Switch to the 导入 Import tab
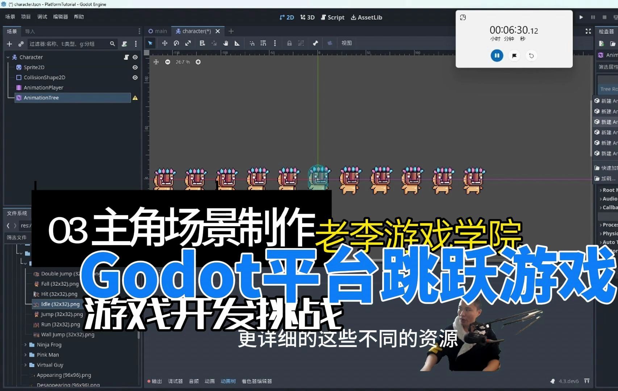The image size is (618, 391). pos(30,31)
